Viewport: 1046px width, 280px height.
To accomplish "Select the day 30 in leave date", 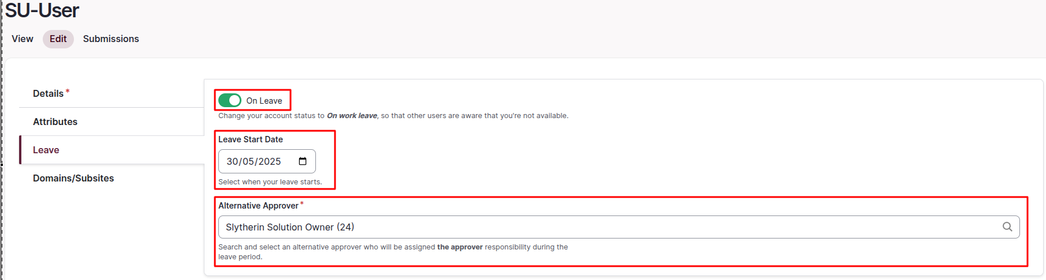I will point(232,161).
